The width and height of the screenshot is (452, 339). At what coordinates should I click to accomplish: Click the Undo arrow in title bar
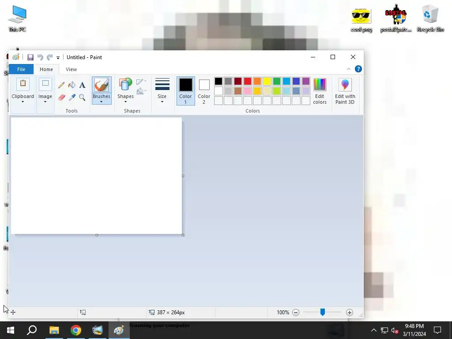[40, 57]
